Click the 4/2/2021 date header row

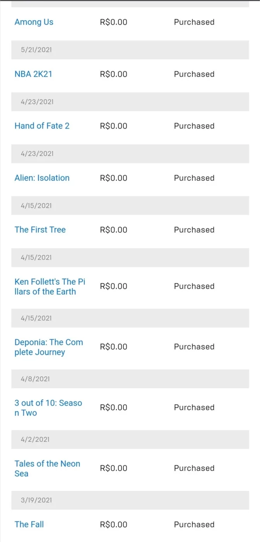click(130, 439)
